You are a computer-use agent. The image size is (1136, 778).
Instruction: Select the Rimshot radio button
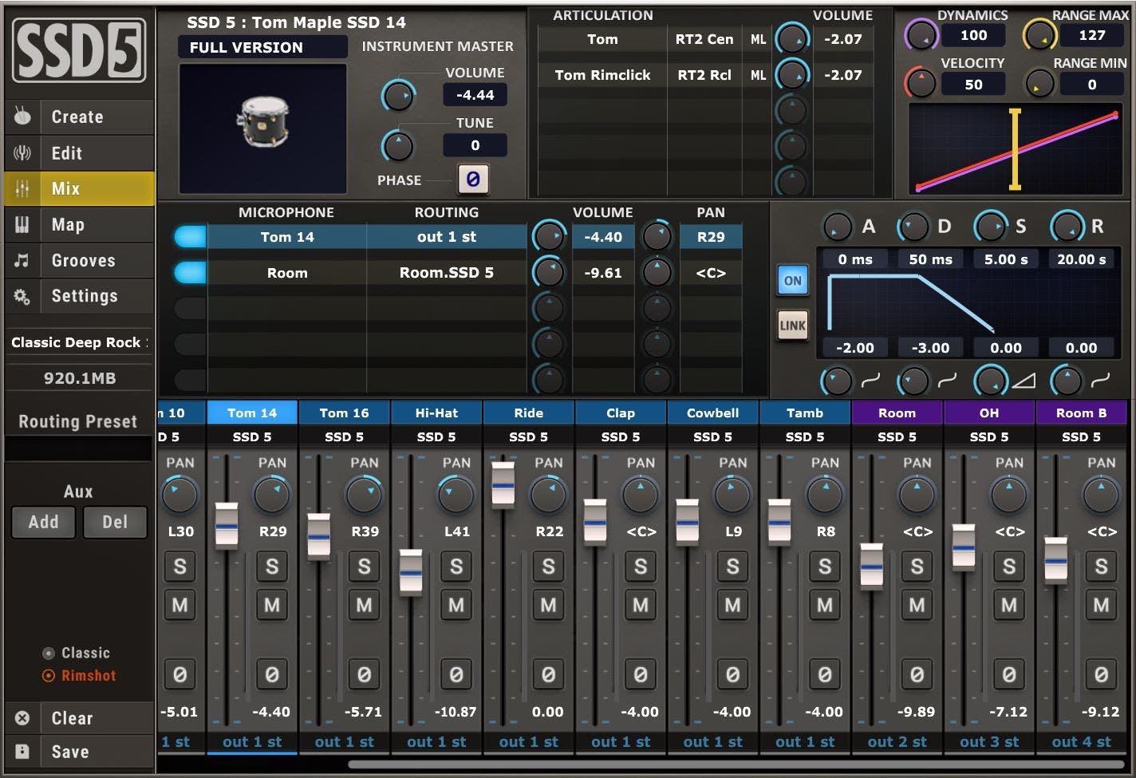click(x=49, y=675)
